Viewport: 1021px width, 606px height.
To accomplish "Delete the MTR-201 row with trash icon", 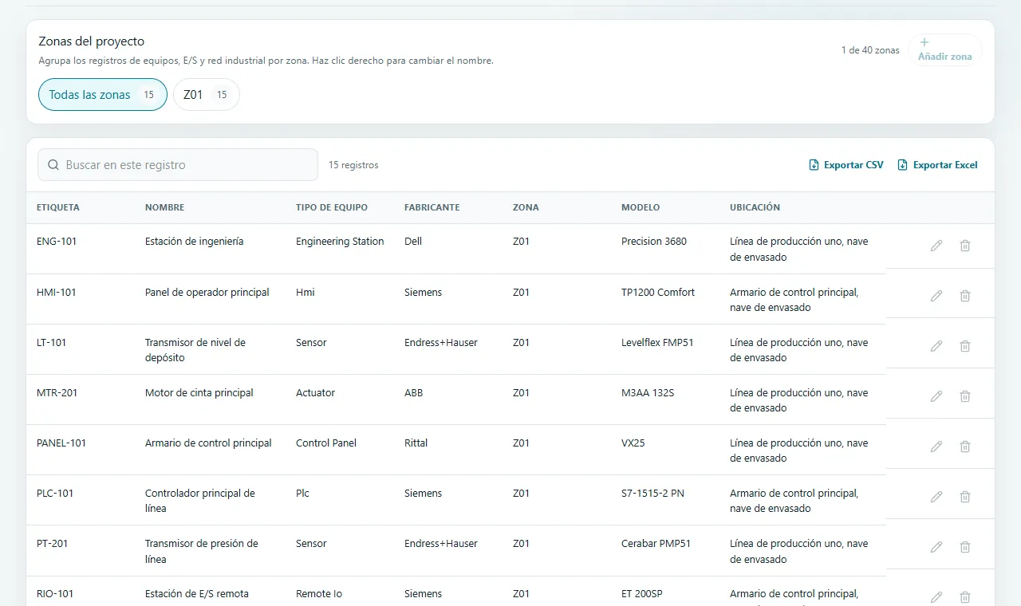I will 965,396.
